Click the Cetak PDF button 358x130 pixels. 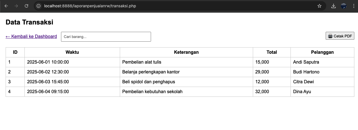[340, 36]
